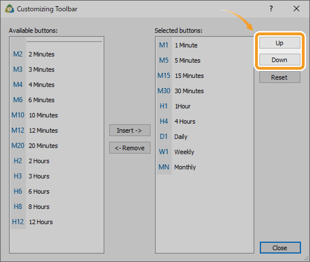Select the separator line in Available buttons
310x262 pixels.
(64, 42)
